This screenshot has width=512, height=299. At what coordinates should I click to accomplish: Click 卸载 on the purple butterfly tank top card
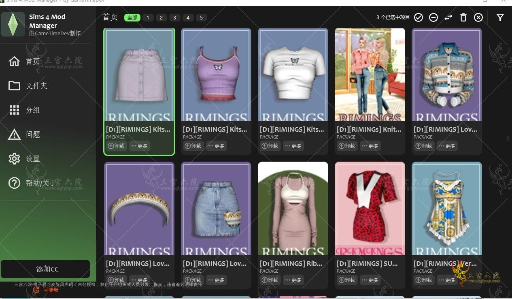click(193, 146)
